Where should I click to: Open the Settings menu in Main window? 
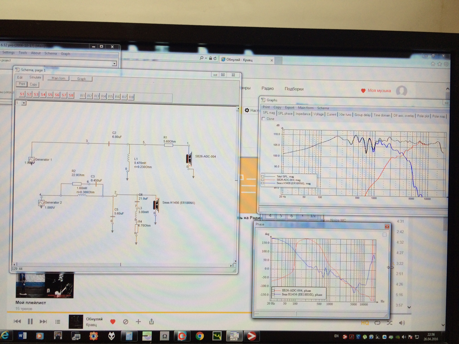[8, 53]
